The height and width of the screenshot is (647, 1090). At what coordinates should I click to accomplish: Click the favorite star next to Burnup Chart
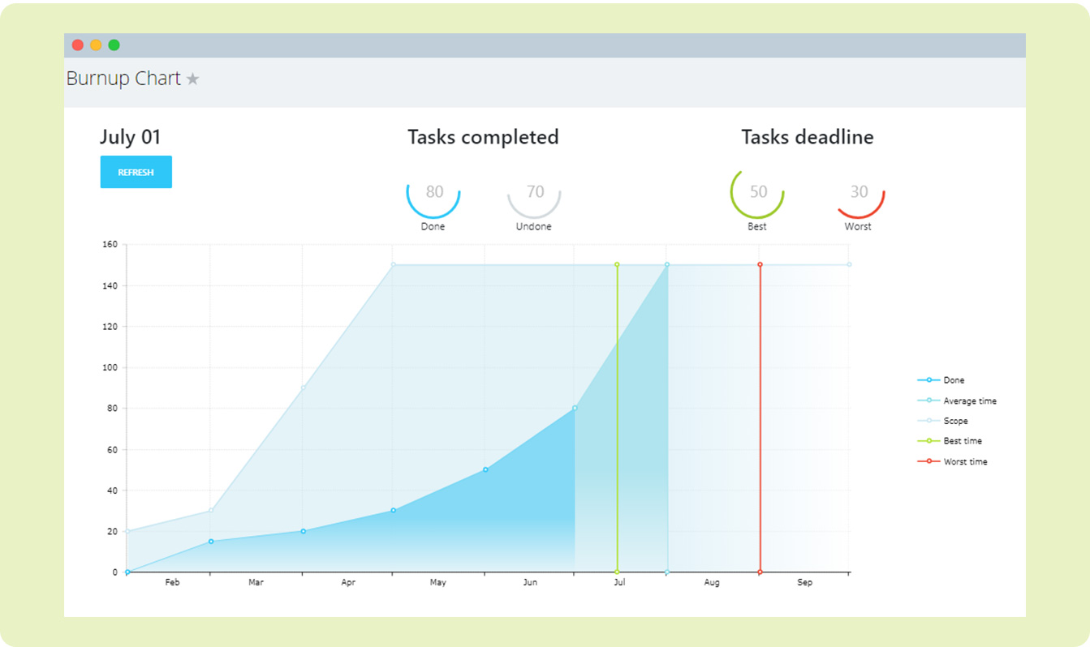point(192,79)
